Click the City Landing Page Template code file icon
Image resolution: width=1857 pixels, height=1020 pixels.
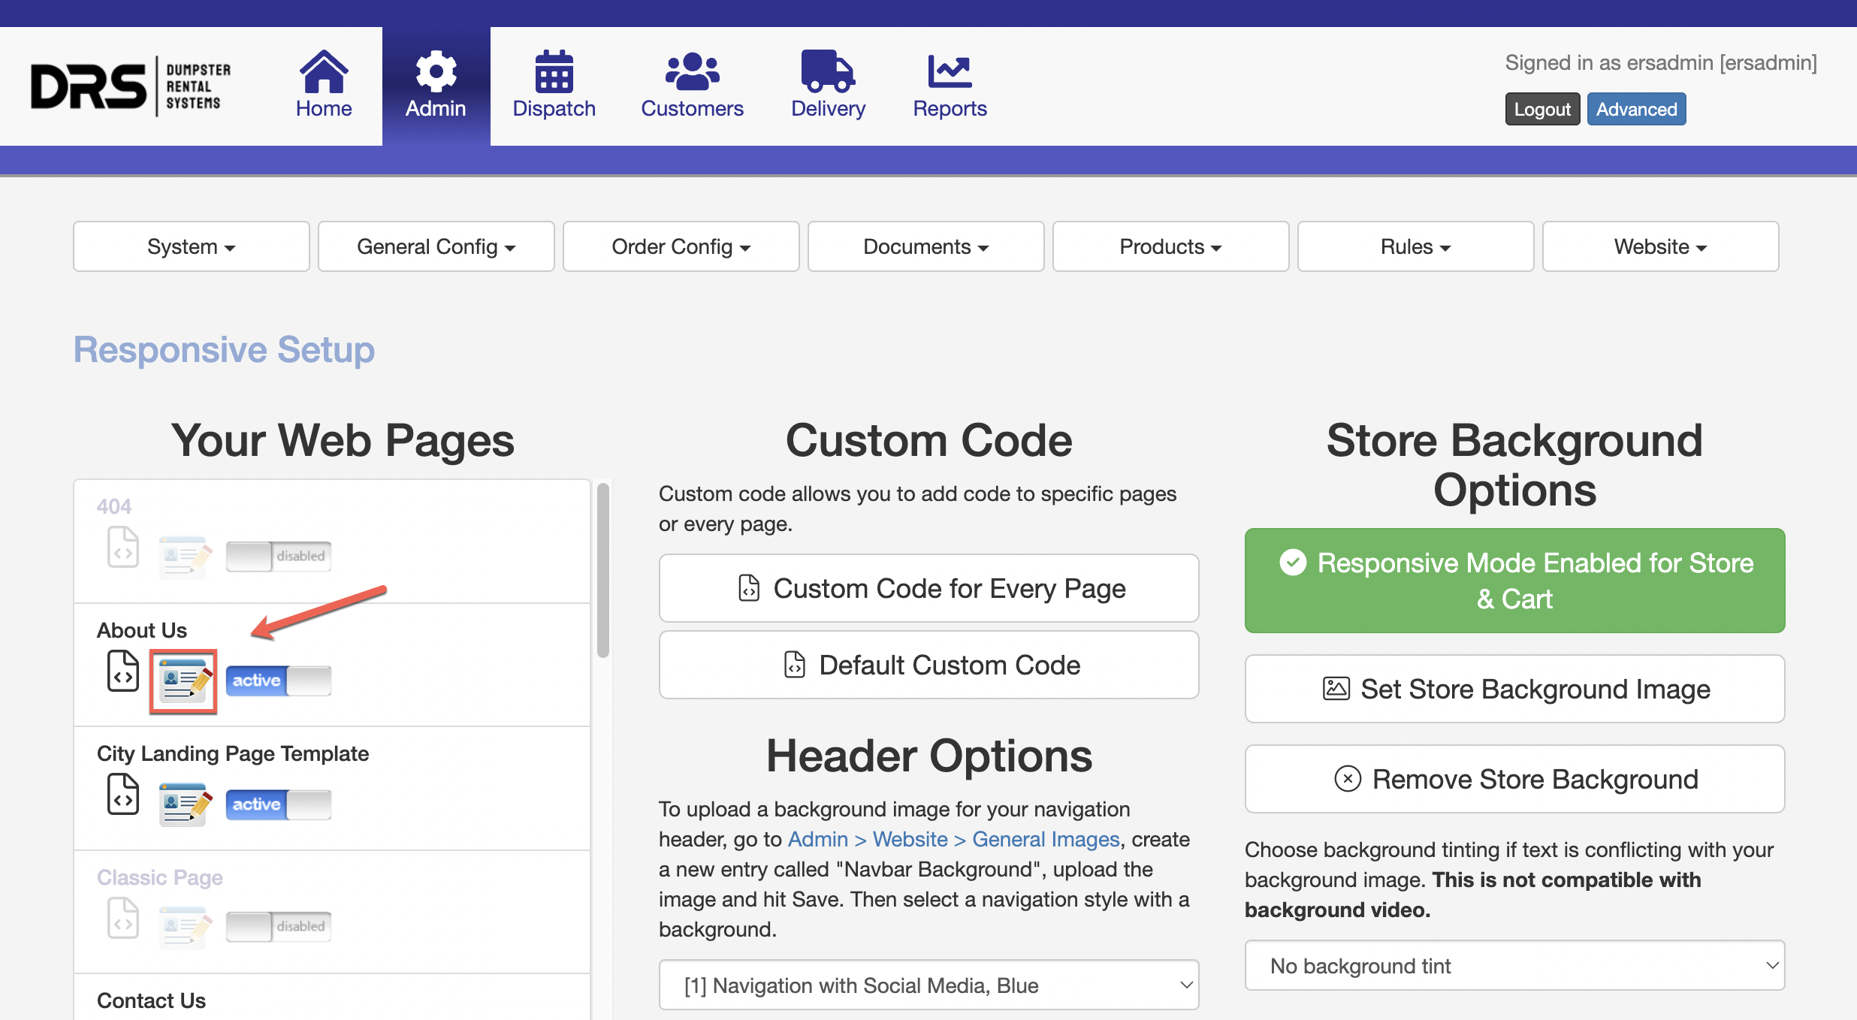[123, 795]
